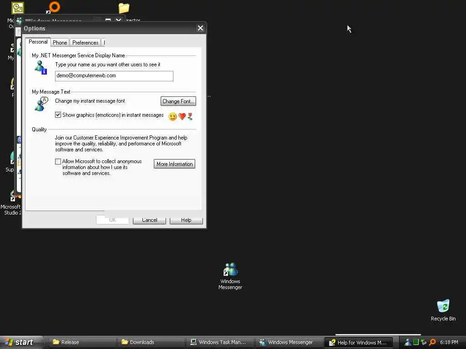466x349 pixels.
Task: Click the More Information button
Action: 174,164
